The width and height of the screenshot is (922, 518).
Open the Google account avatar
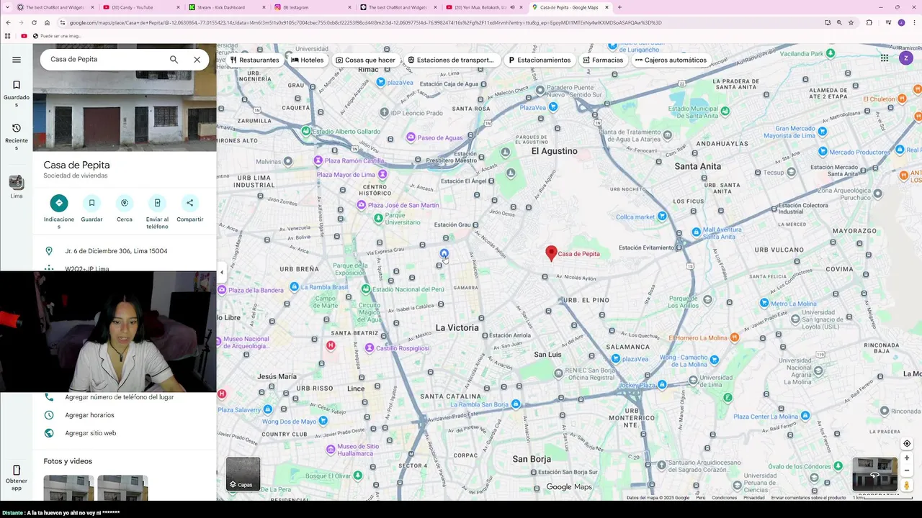(x=906, y=58)
